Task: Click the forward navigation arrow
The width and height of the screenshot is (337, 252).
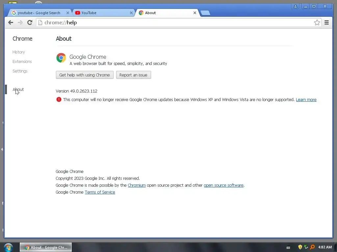Action: tap(20, 23)
